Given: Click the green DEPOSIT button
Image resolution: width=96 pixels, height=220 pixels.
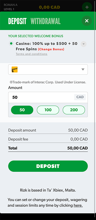Looking at the screenshot, I should 48,166.
